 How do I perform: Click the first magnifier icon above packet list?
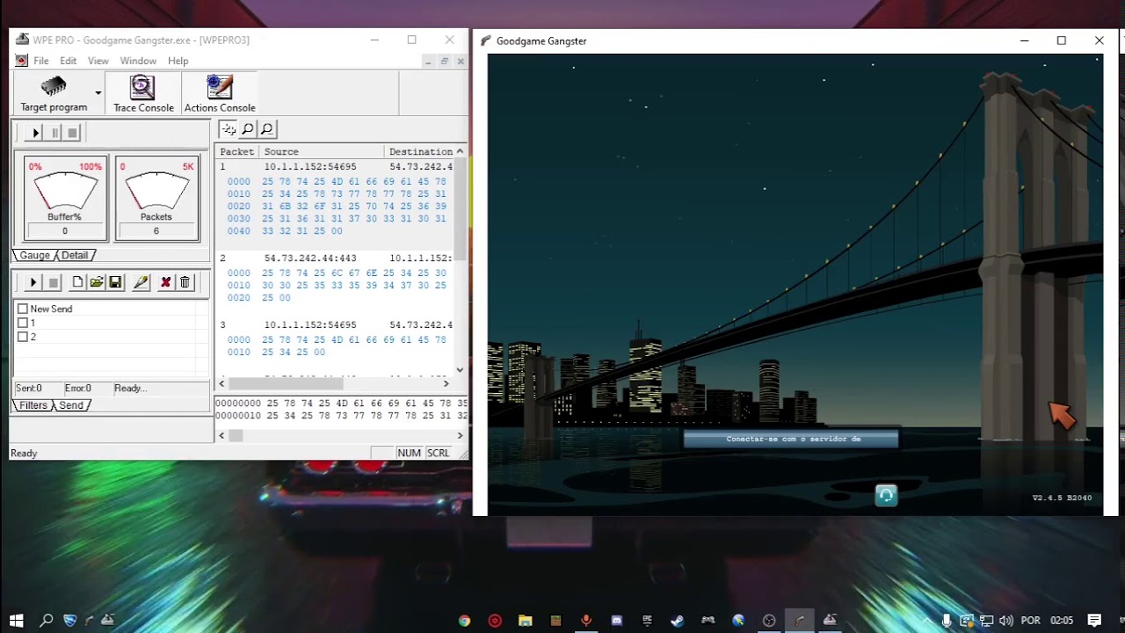click(x=248, y=129)
